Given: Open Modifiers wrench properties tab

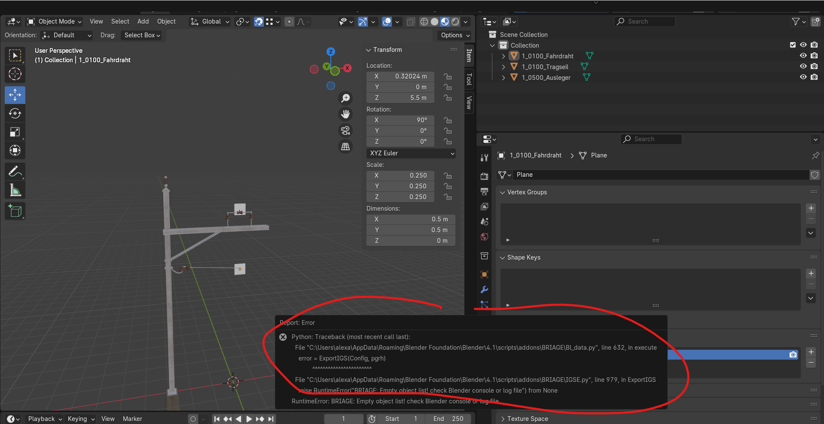Looking at the screenshot, I should click(x=484, y=290).
